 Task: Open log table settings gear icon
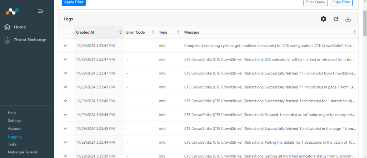324,19
